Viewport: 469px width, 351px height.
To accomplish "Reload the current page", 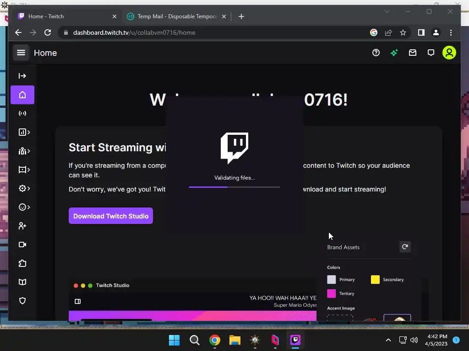I will click(48, 32).
